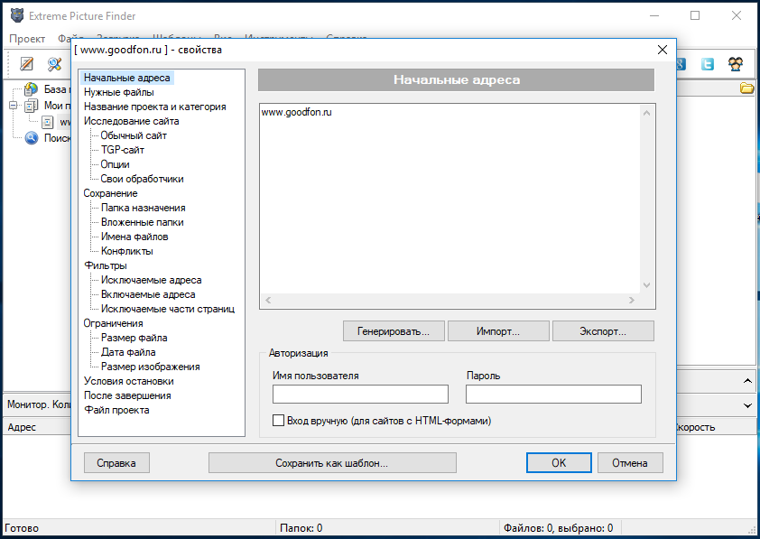Open 'Конфликты' settings
Image resolution: width=760 pixels, height=539 pixels.
127,251
